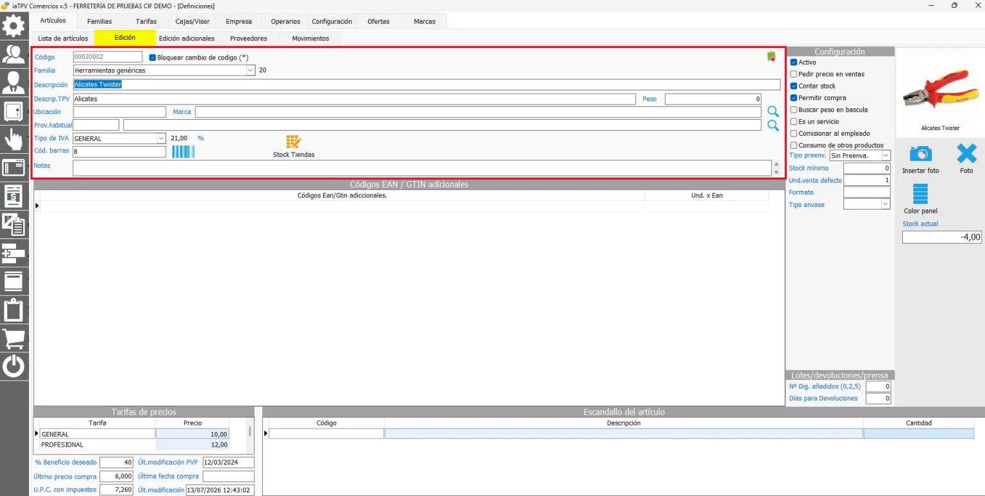Select the PROFESIONAL tarifa row

(135, 445)
